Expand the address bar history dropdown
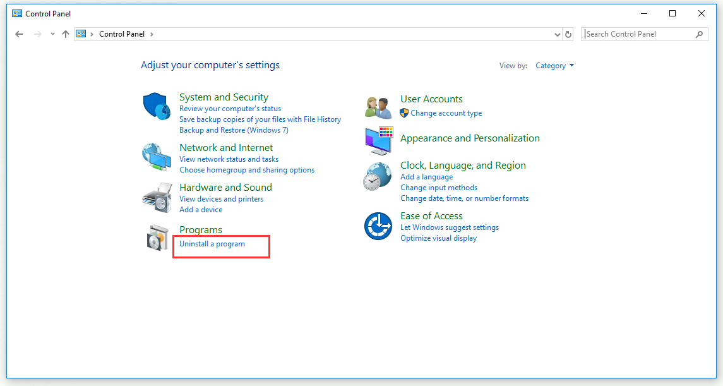This screenshot has height=386, width=723. coord(557,34)
